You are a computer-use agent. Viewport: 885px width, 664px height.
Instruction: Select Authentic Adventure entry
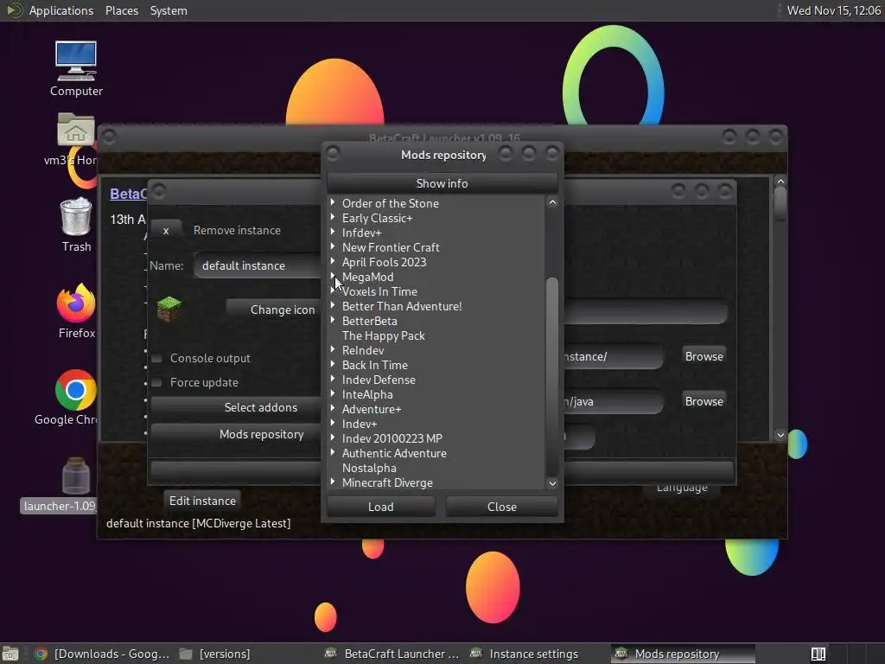394,453
